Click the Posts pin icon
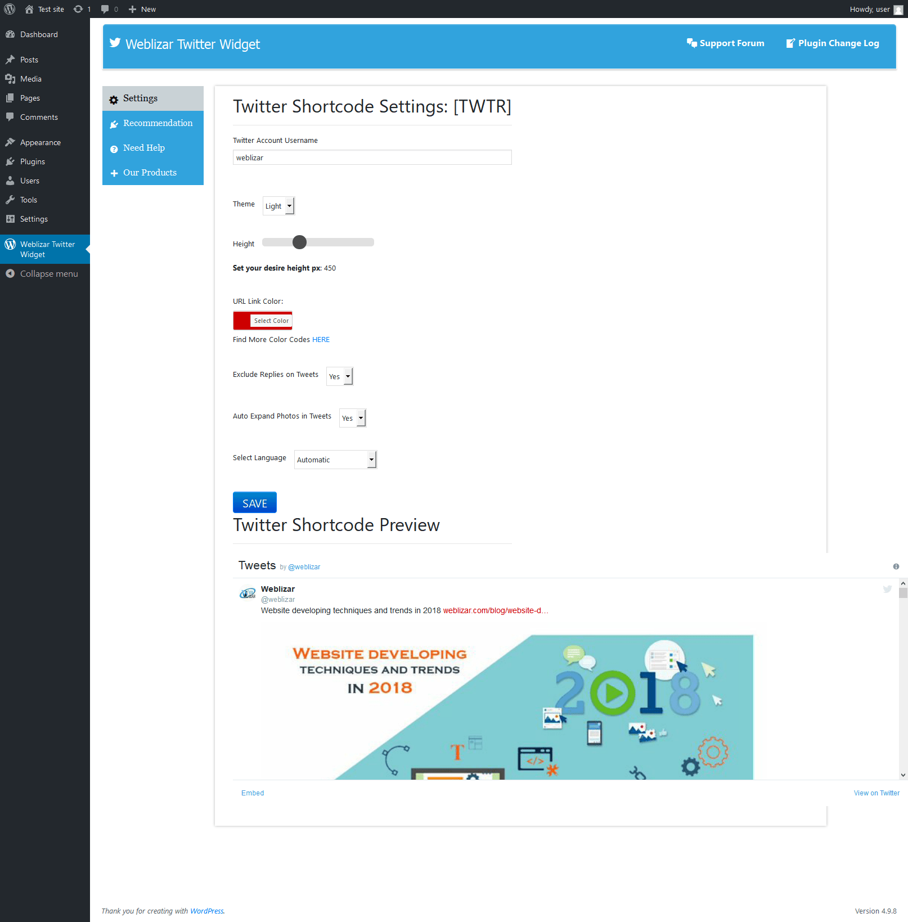 click(10, 60)
